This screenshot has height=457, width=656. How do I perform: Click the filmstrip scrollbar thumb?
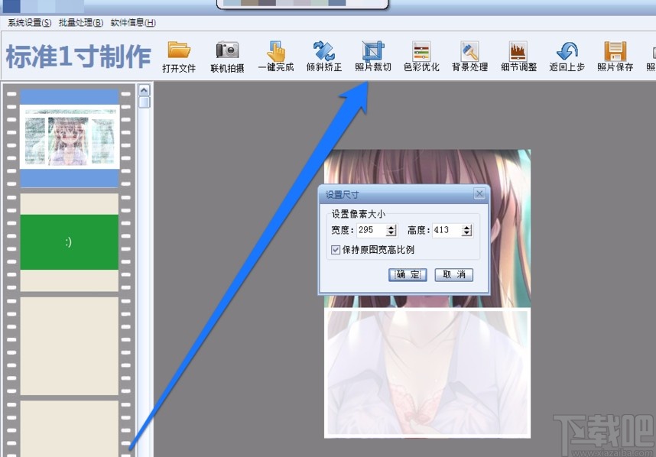point(144,102)
